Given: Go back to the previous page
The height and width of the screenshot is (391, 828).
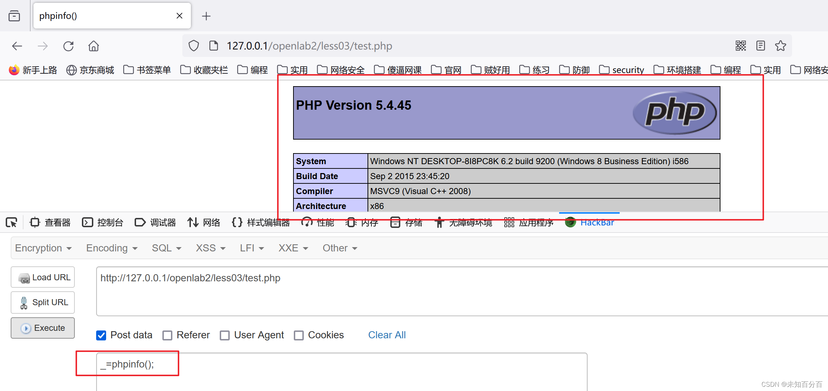Looking at the screenshot, I should tap(17, 46).
